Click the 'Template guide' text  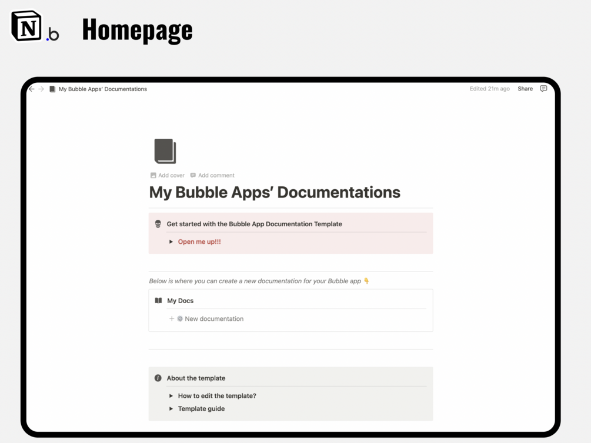click(x=201, y=409)
